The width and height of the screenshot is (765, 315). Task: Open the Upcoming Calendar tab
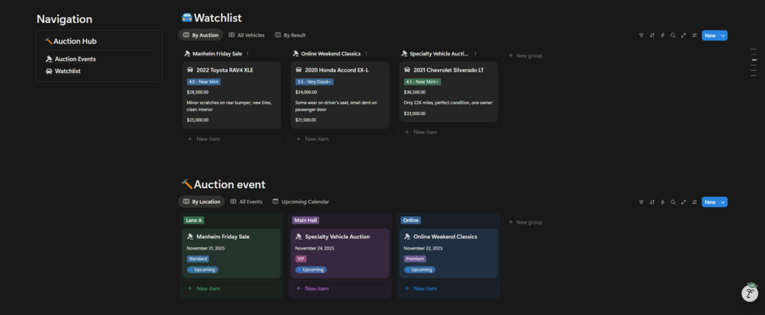[x=301, y=202]
